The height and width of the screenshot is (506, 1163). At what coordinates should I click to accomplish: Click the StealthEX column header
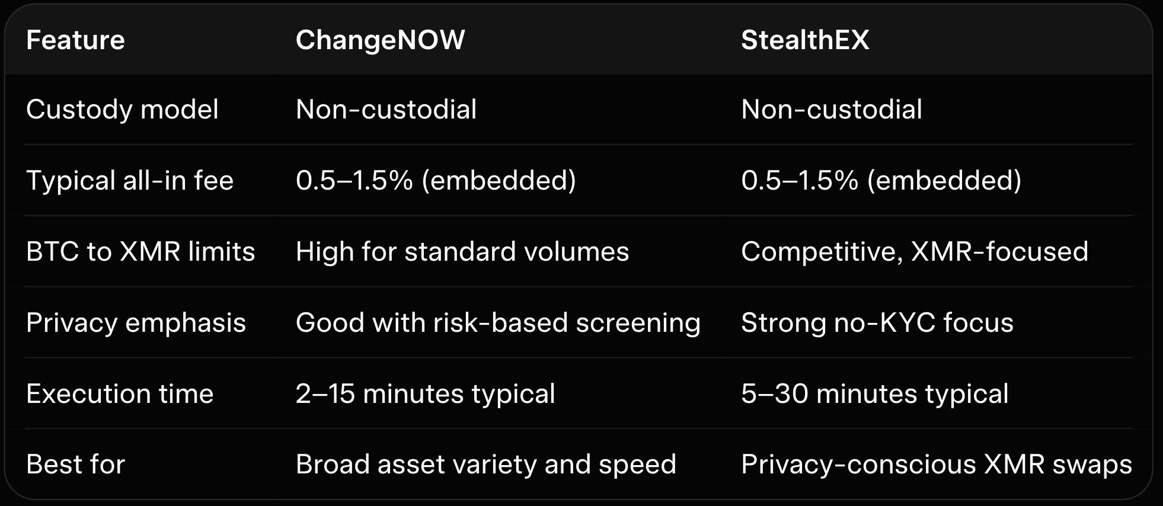point(805,40)
